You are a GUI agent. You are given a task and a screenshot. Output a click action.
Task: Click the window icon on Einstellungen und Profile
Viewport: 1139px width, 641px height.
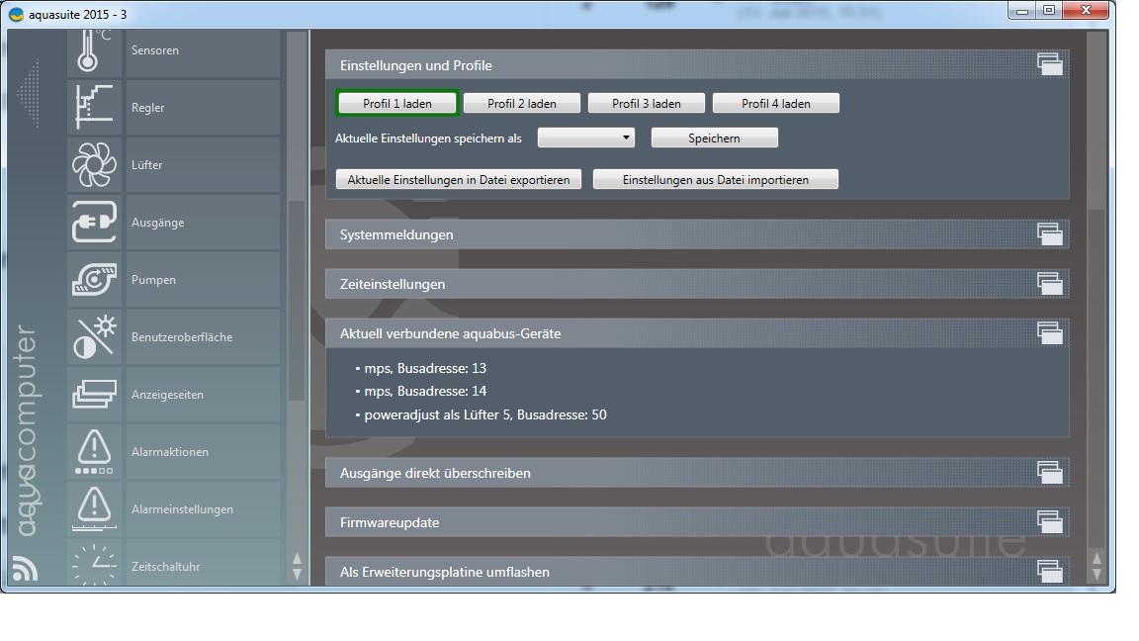click(x=1050, y=64)
